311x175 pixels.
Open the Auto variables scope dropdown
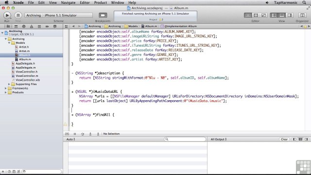coord(70,140)
